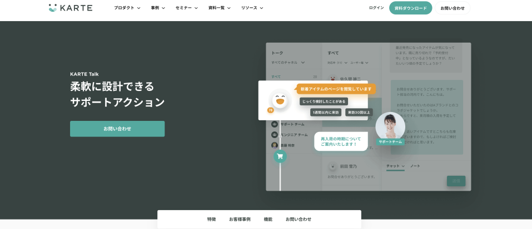Expand the 資料一覧 menu
This screenshot has height=229, width=532.
coord(220,8)
